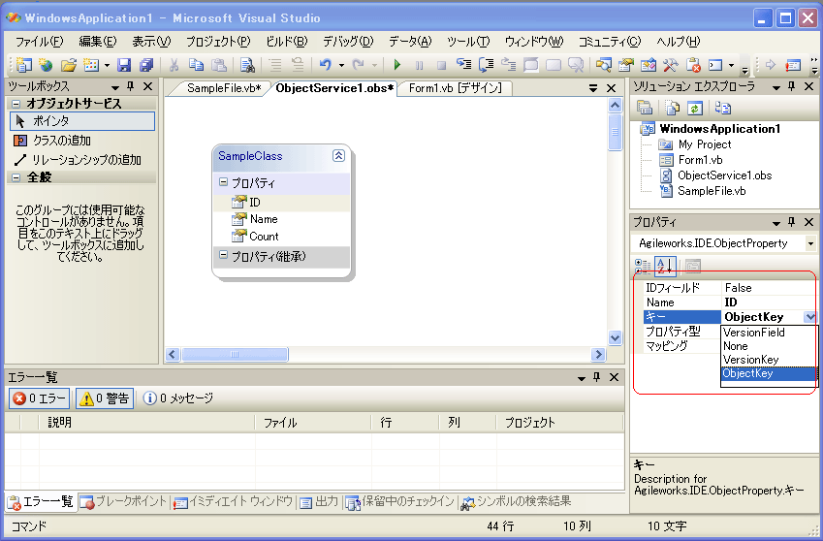Switch Properties grid to Alphabetical view
Viewport: 823px width, 541px height.
coord(665,266)
